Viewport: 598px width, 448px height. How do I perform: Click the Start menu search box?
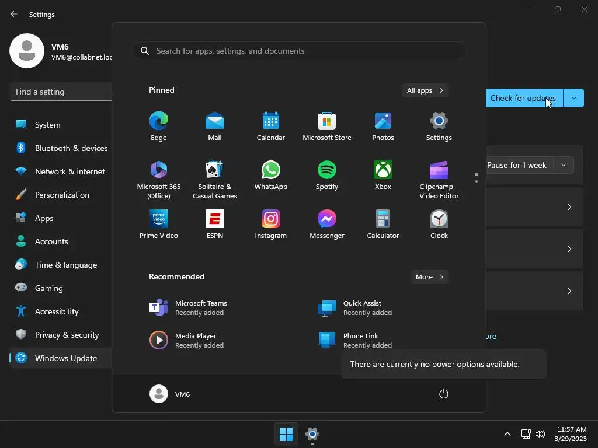click(299, 51)
